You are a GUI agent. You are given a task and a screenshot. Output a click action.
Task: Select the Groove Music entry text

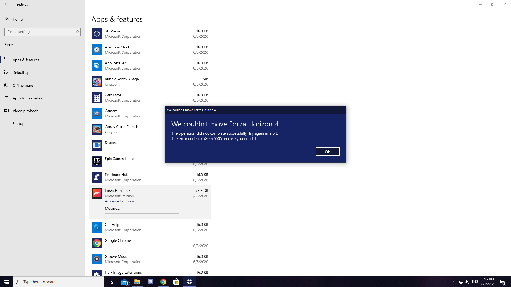tap(116, 256)
